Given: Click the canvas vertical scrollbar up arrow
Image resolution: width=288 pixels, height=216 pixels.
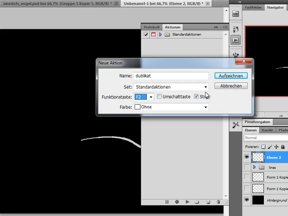Looking at the screenshot, I should pos(226,10).
